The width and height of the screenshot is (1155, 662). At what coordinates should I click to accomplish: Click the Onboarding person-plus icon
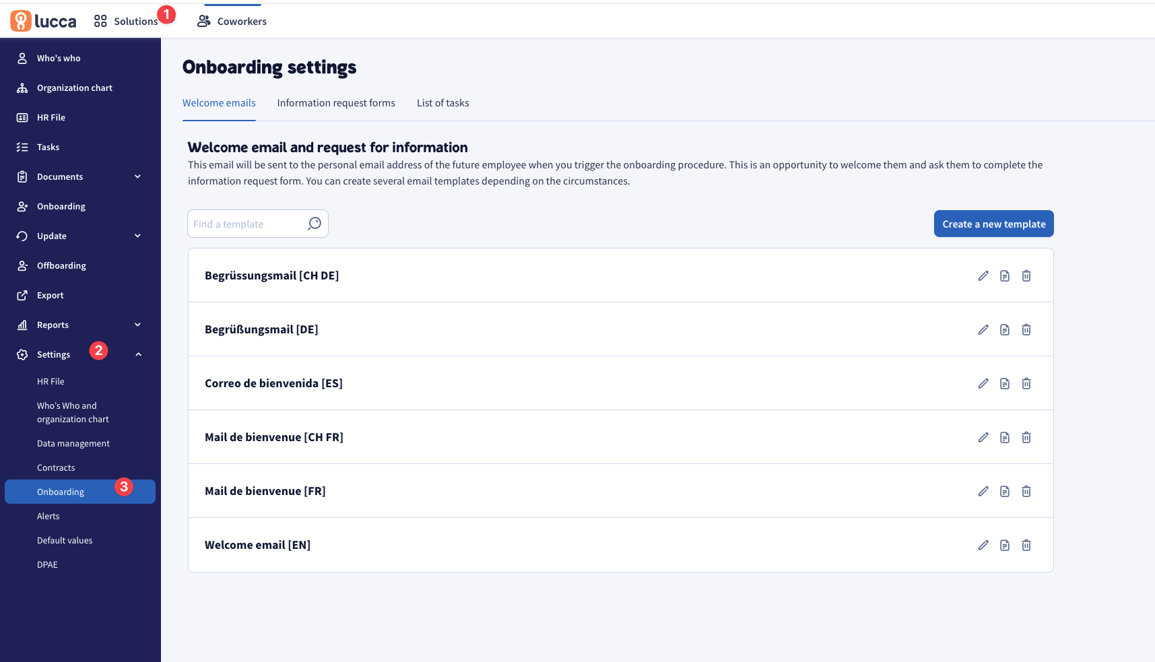pyautogui.click(x=22, y=206)
